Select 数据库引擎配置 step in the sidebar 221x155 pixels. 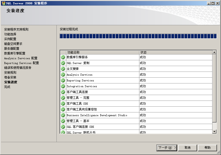tap(15, 53)
